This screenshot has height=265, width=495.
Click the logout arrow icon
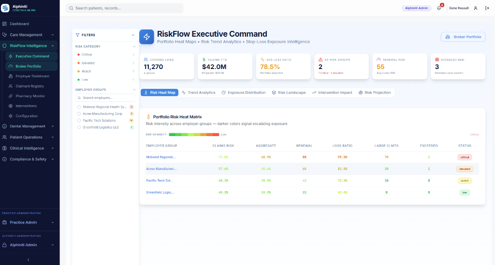tap(487, 8)
